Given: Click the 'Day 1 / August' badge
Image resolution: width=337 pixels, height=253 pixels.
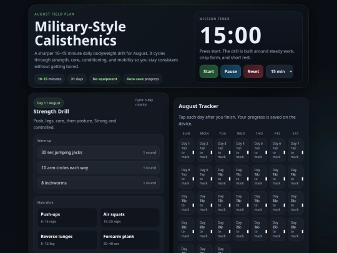Looking at the screenshot, I should 49,103.
